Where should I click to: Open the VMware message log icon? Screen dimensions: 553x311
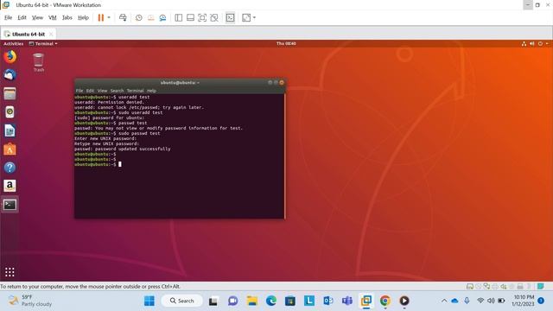click(x=540, y=286)
